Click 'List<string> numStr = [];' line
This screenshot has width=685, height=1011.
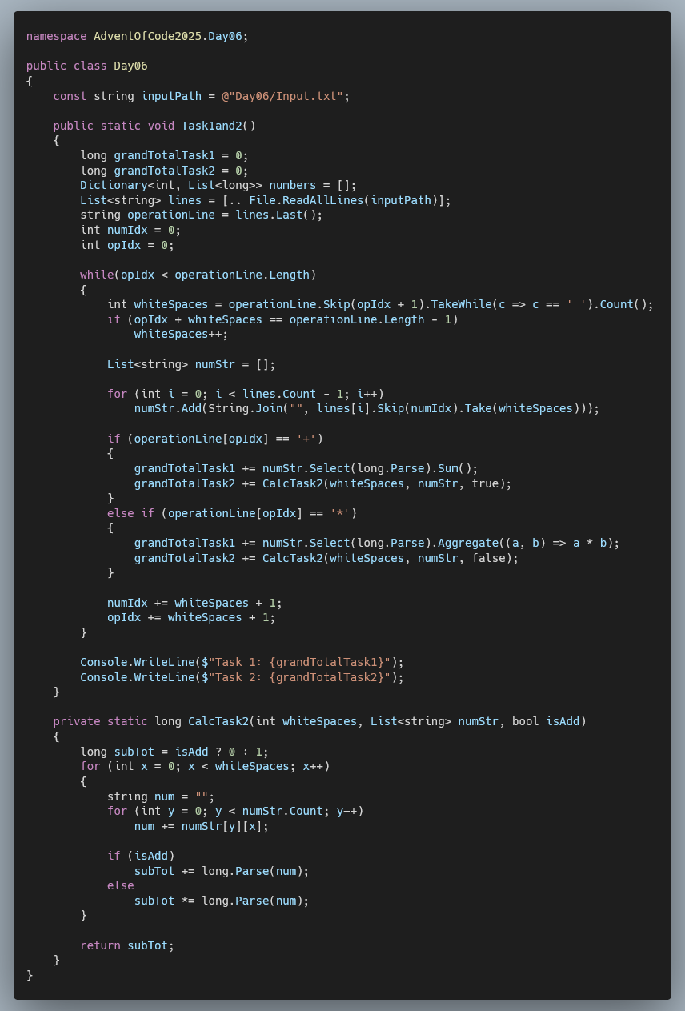coord(191,364)
